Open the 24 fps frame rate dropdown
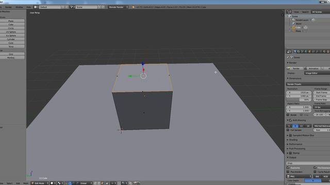 [x=322, y=107]
